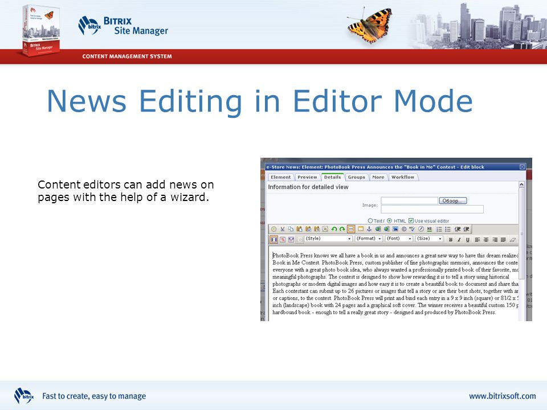This screenshot has width=547, height=410.
Task: Click the Copy icon in editor toolbar
Action: (291, 229)
